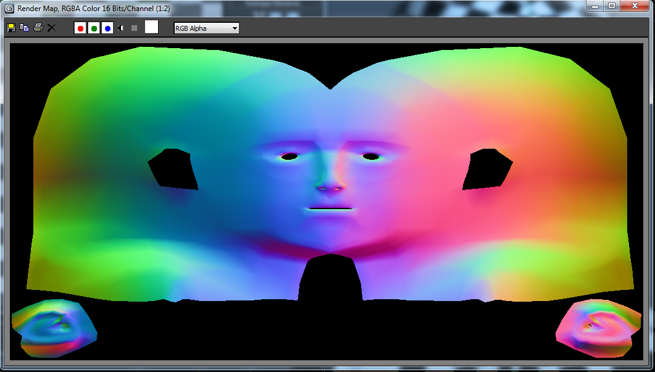Select the monochrome display icon

tap(121, 28)
